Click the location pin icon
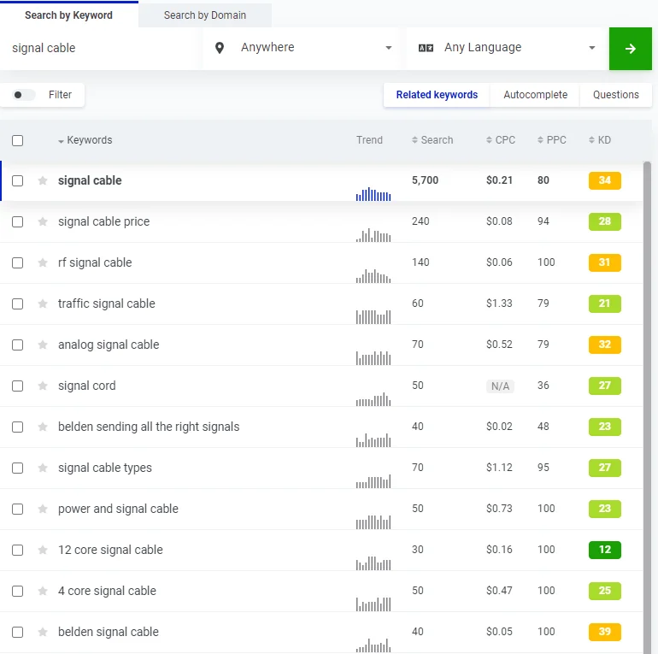 point(220,48)
